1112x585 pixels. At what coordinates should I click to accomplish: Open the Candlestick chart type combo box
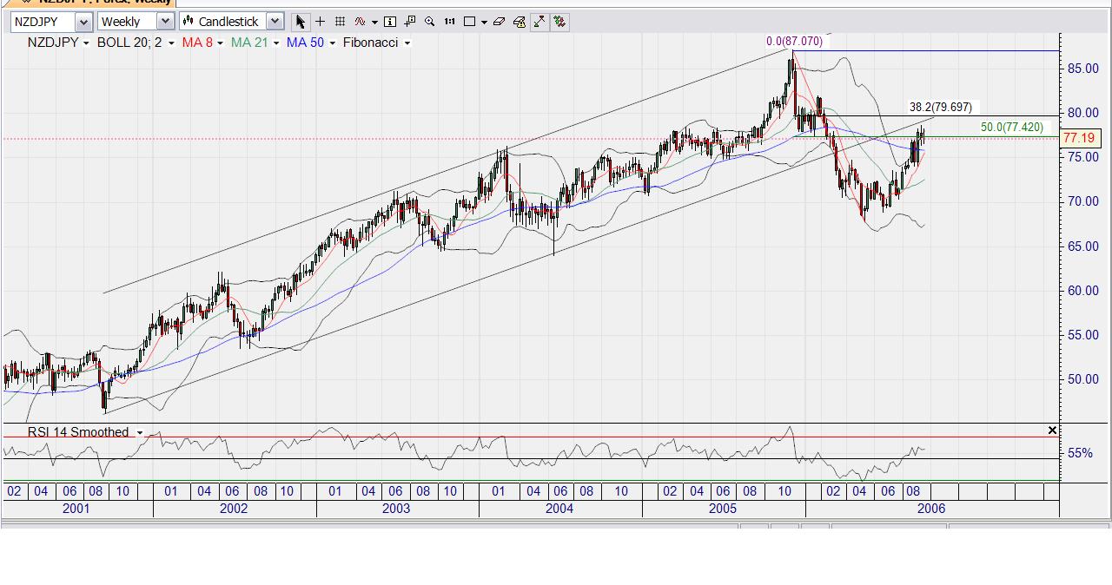click(x=231, y=22)
